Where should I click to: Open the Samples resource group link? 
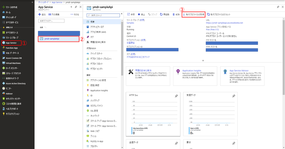130,23
